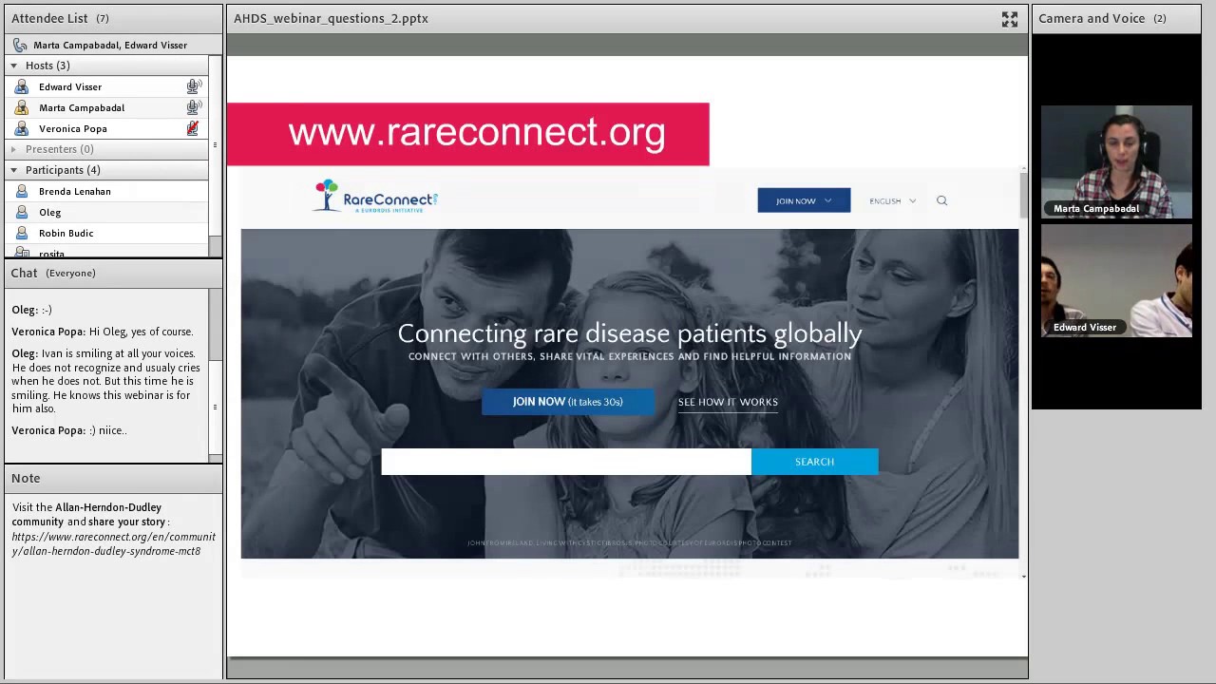Expand the Presenters (0) group
The image size is (1216, 684).
(13, 149)
